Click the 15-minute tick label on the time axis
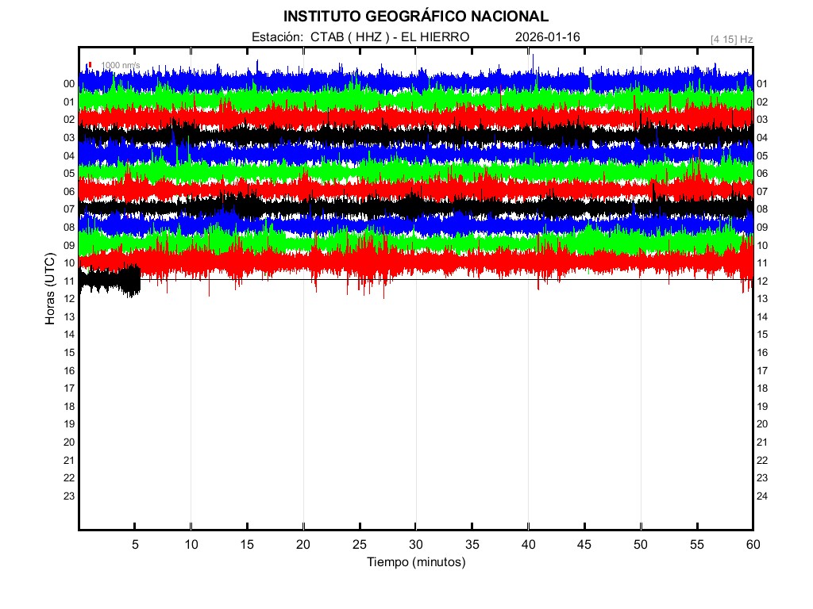Screen dimensions: 813x609 (x=248, y=544)
